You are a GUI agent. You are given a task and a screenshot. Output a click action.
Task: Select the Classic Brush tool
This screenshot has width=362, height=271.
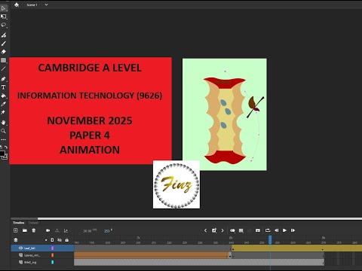click(4, 44)
